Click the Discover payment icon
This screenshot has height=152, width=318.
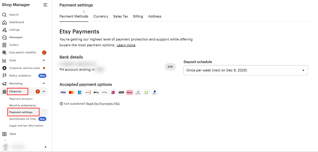coord(88,93)
